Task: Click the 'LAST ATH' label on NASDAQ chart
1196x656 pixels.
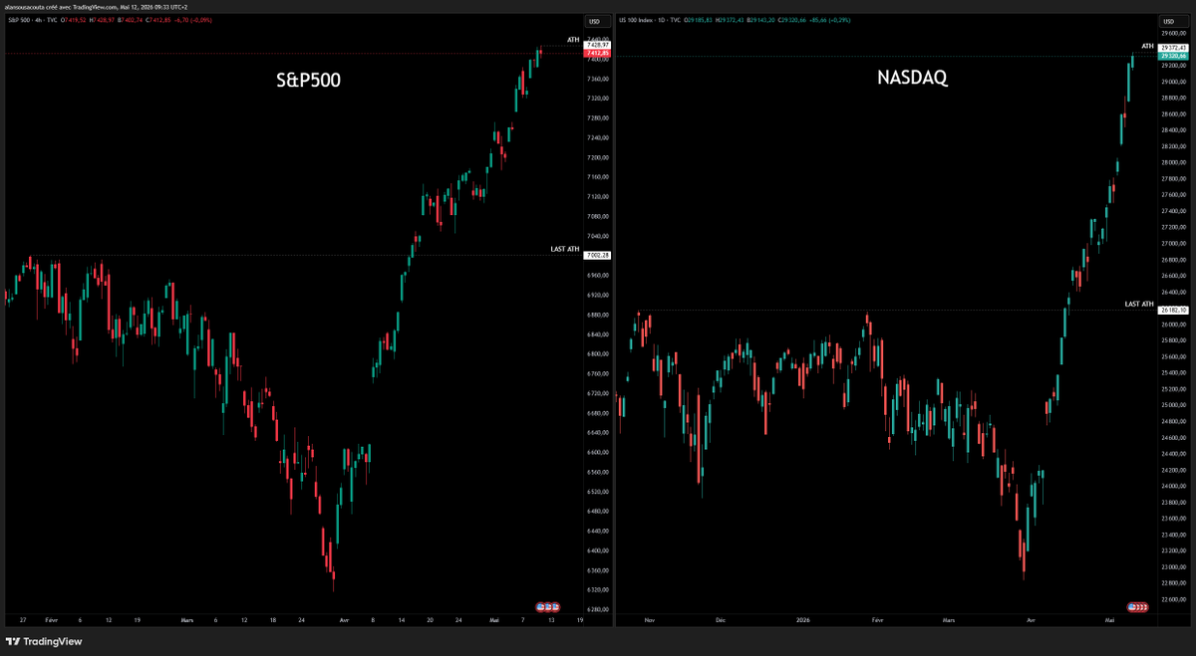Action: point(1139,304)
